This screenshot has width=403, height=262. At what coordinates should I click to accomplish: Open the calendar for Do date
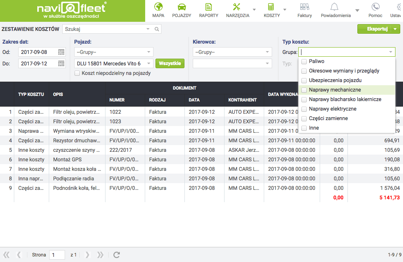tap(61, 64)
